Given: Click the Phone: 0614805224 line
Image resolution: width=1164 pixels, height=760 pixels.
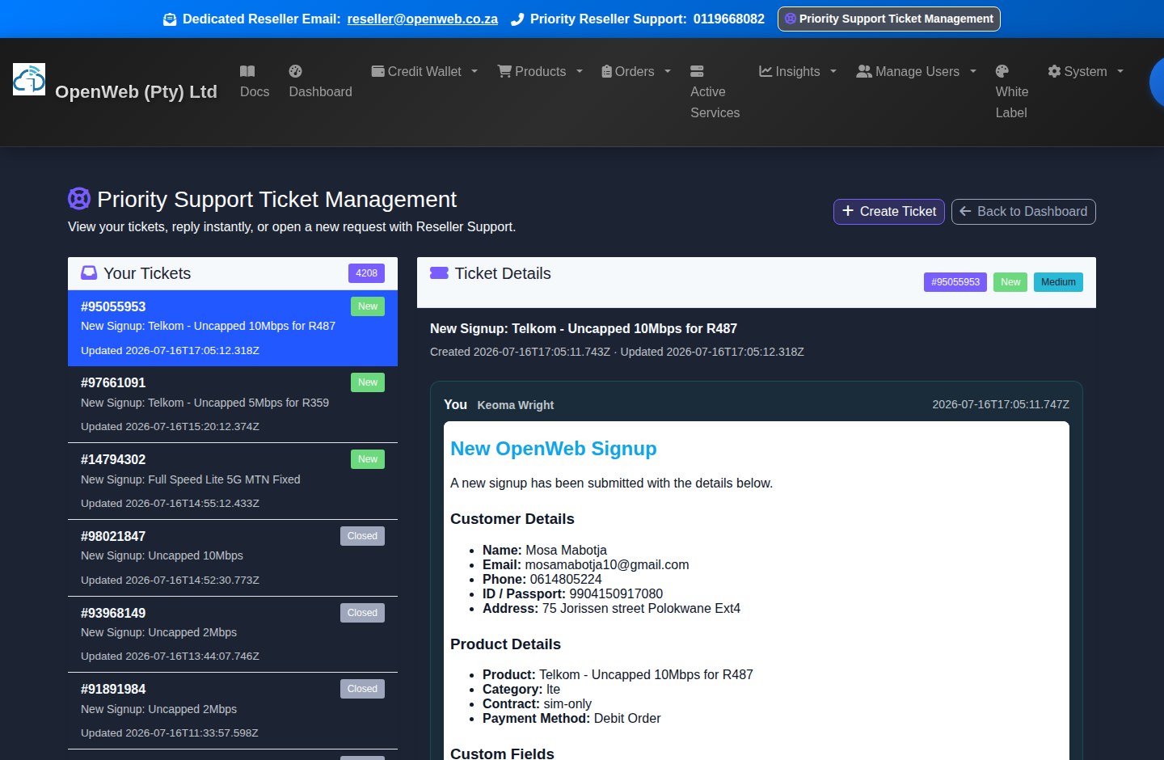Looking at the screenshot, I should (542, 579).
